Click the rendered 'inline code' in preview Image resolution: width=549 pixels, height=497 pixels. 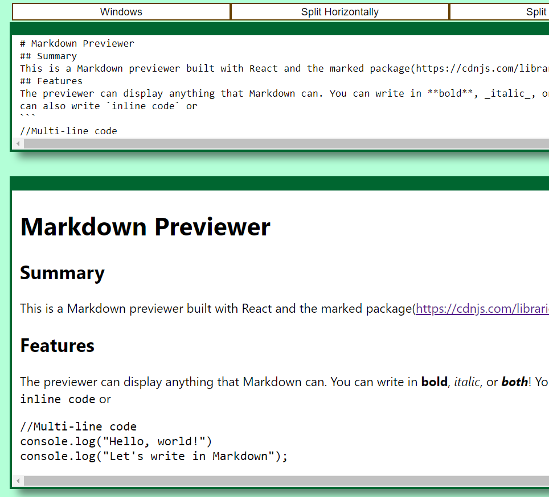[x=58, y=399]
